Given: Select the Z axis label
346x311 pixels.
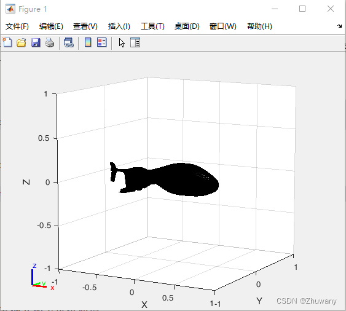Looking at the screenshot, I should [26, 182].
